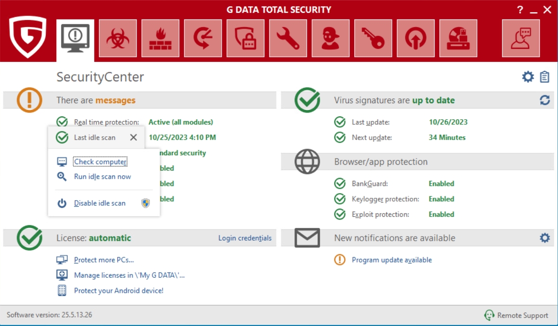Image resolution: width=558 pixels, height=326 pixels.
Task: Open Protect more PCs link
Action: point(104,260)
